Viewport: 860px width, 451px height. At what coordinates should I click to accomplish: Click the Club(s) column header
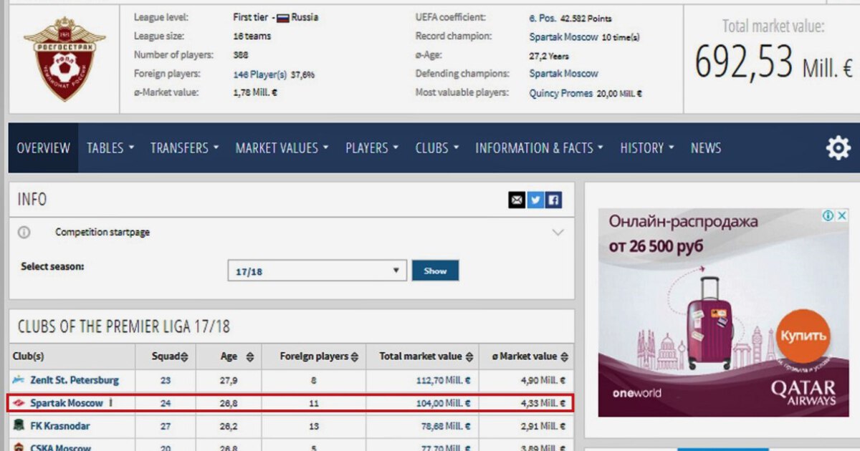pyautogui.click(x=28, y=357)
